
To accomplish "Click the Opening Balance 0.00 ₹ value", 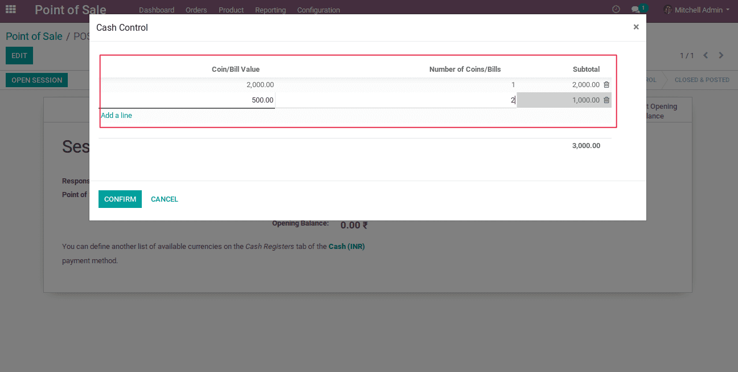I will pos(354,225).
